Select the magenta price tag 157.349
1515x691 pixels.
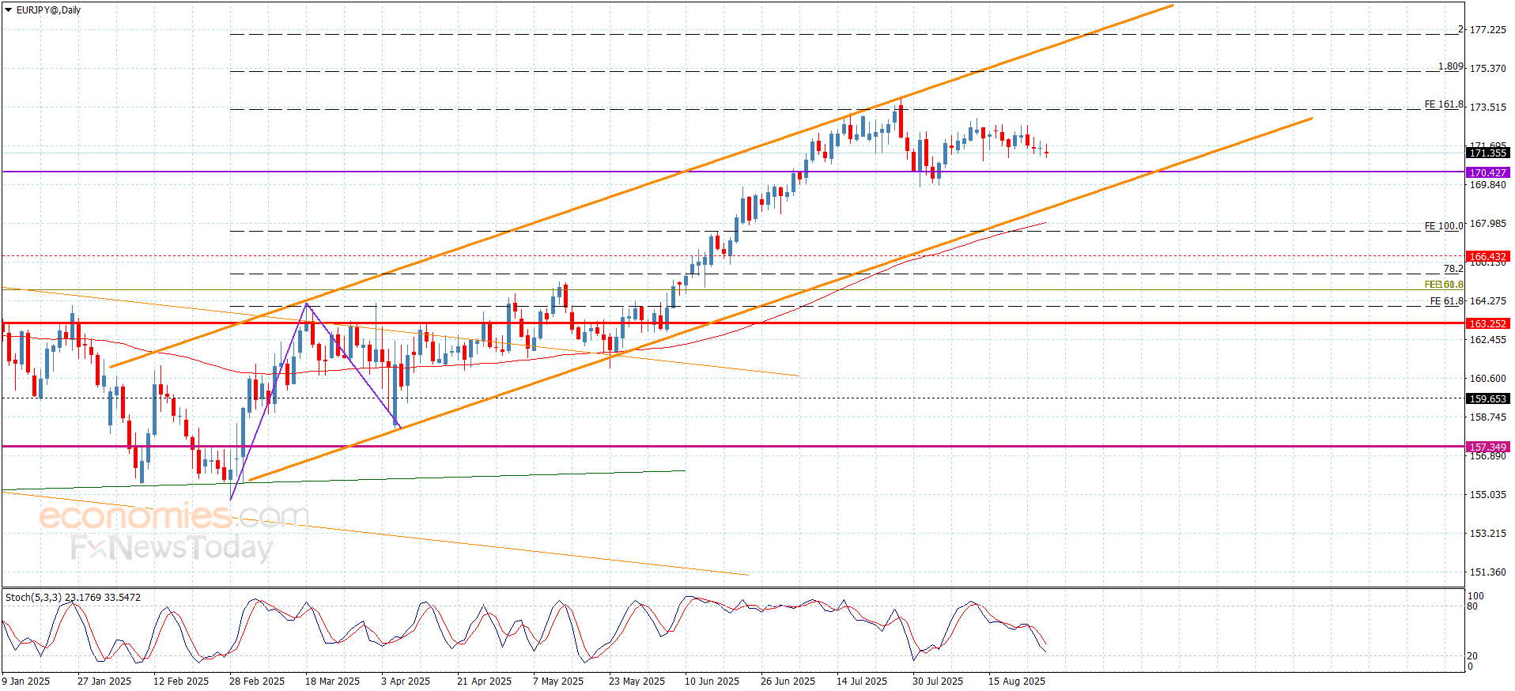pos(1487,447)
